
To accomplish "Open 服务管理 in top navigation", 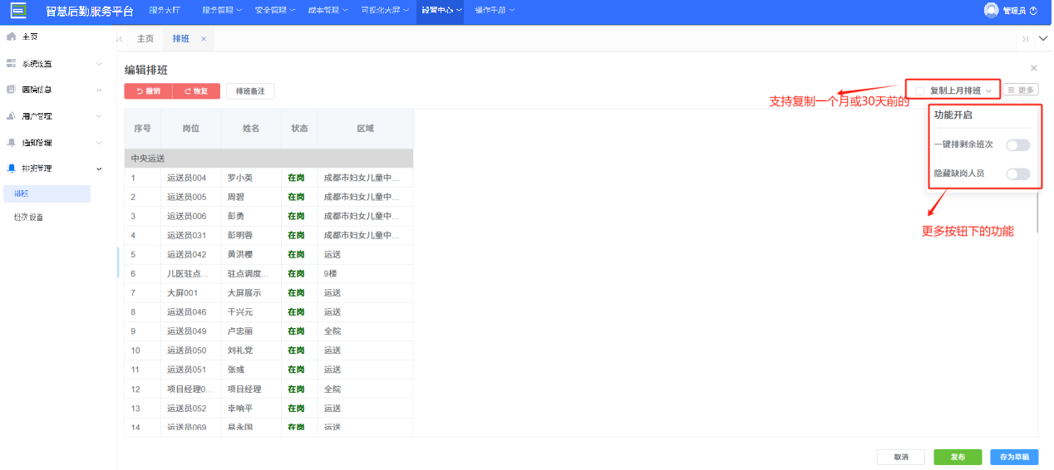I will pos(222,10).
